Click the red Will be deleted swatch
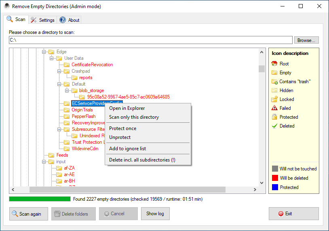This screenshot has height=231, width=329. pos(275,178)
